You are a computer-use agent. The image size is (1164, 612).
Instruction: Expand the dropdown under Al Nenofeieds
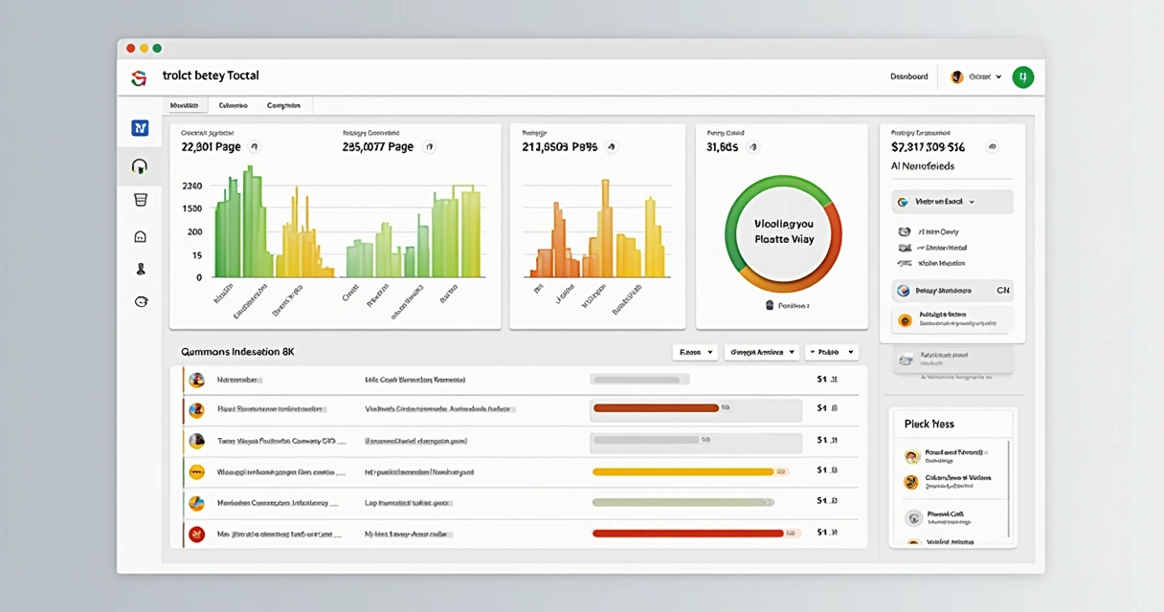pyautogui.click(x=951, y=202)
